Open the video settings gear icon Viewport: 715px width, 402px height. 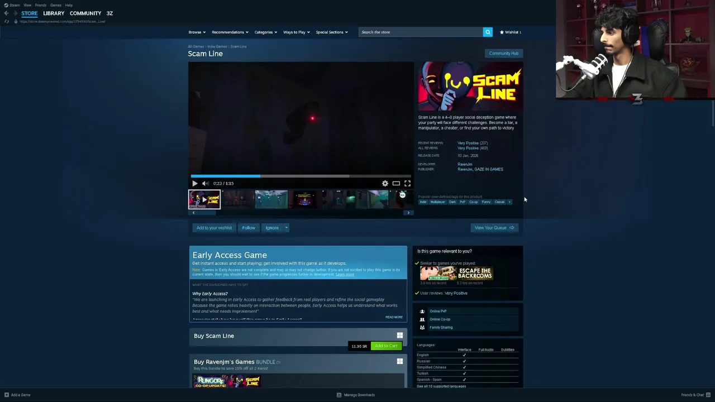(385, 183)
